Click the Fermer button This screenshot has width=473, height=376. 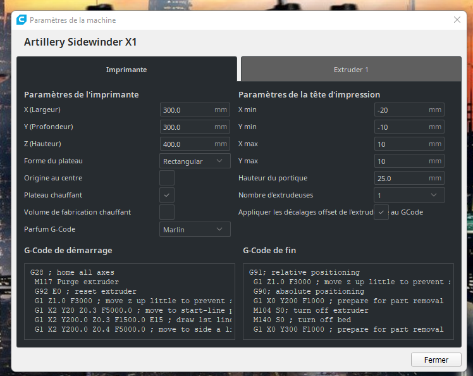pos(436,360)
